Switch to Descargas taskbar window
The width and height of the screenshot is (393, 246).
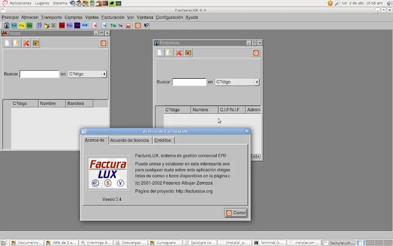click(x=130, y=243)
